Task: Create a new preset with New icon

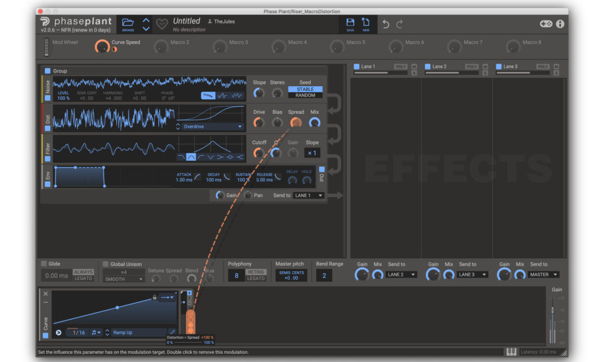Action: [366, 22]
